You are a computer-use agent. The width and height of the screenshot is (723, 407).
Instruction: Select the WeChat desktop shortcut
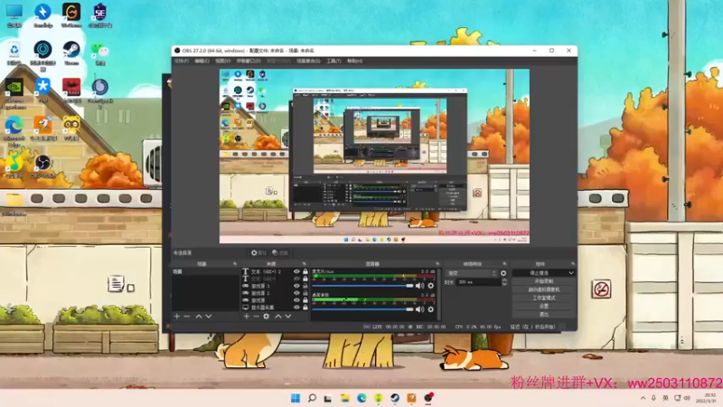coord(99,53)
